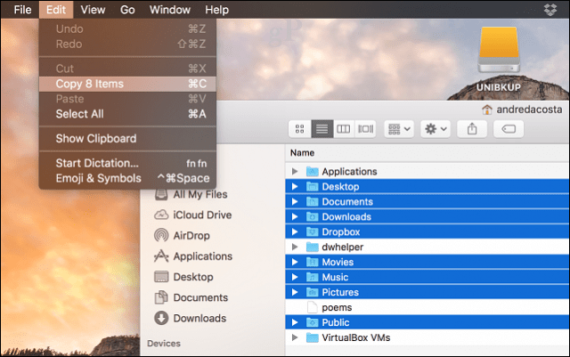Open Documents in the sidebar
The height and width of the screenshot is (357, 570).
[191, 297]
